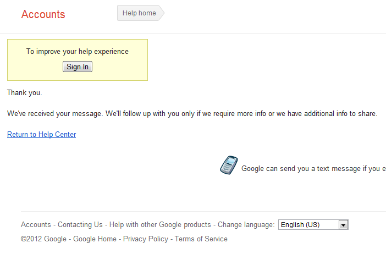Click the 'Google can send you a text message' text
The image size is (386, 254).
313,169
